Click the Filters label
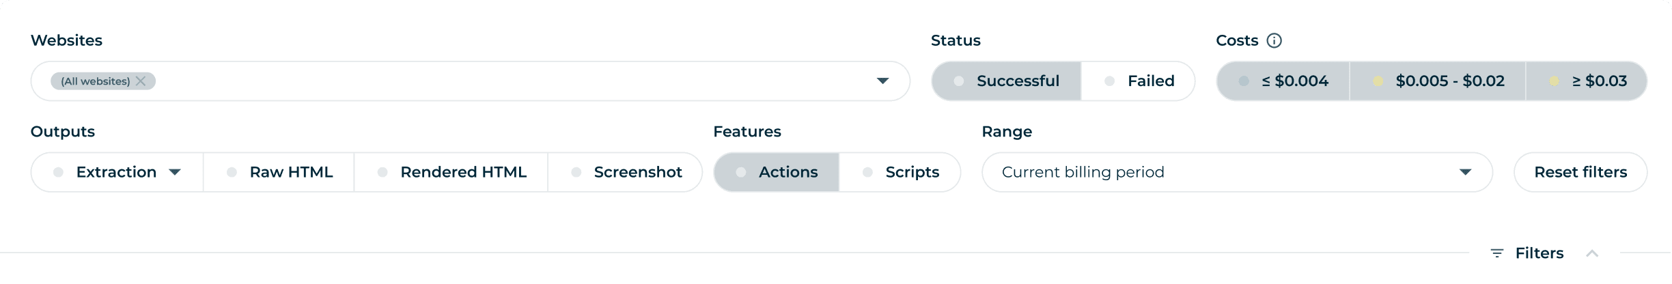The image size is (1672, 284). [1539, 253]
